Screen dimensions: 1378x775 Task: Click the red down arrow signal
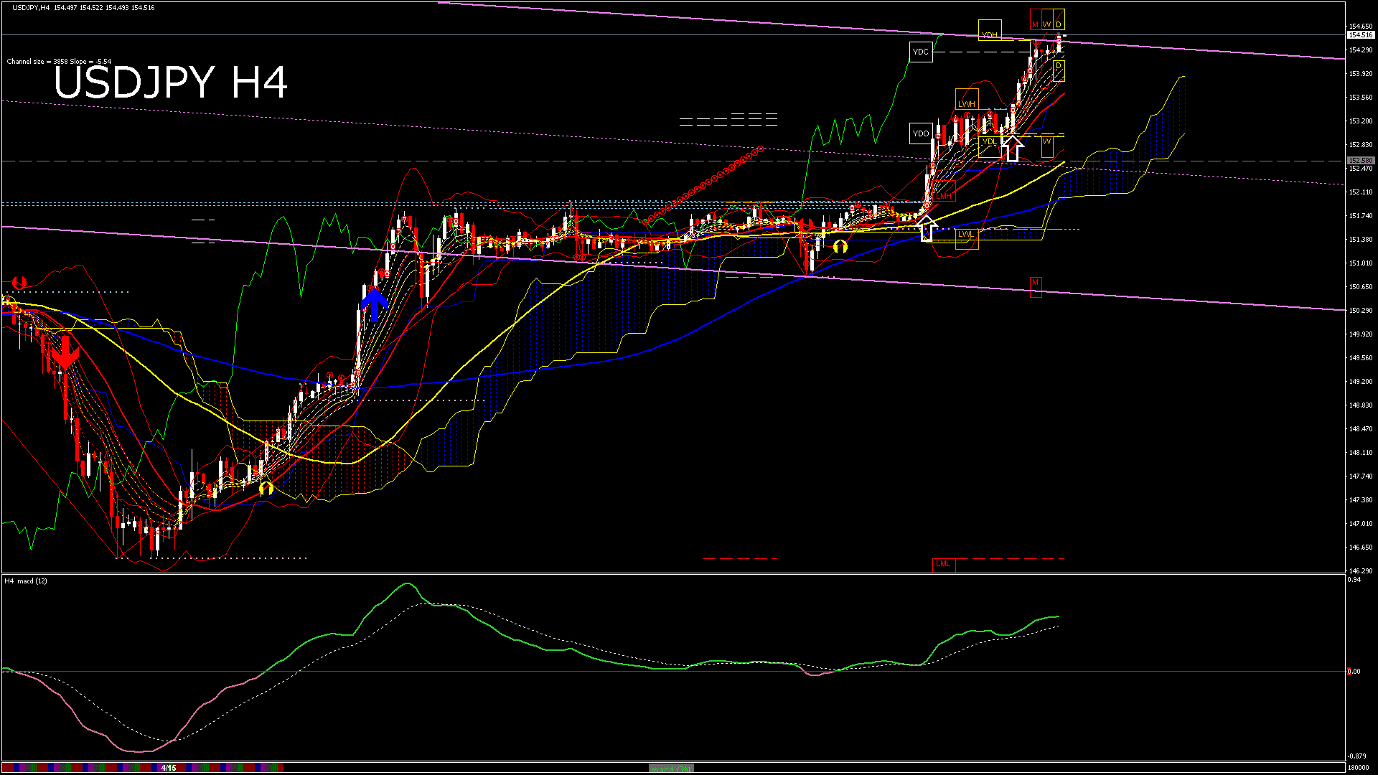click(65, 353)
